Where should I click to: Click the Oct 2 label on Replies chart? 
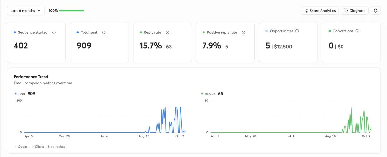coord(366,136)
